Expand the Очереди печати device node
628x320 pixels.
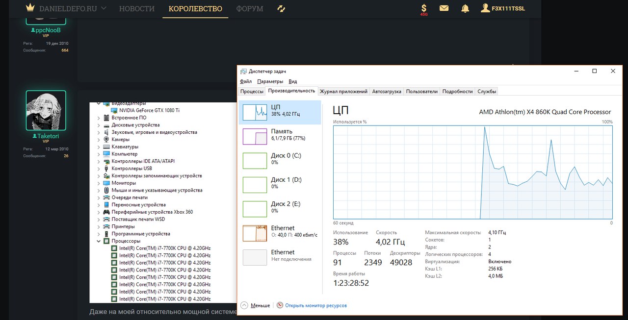[x=99, y=197]
